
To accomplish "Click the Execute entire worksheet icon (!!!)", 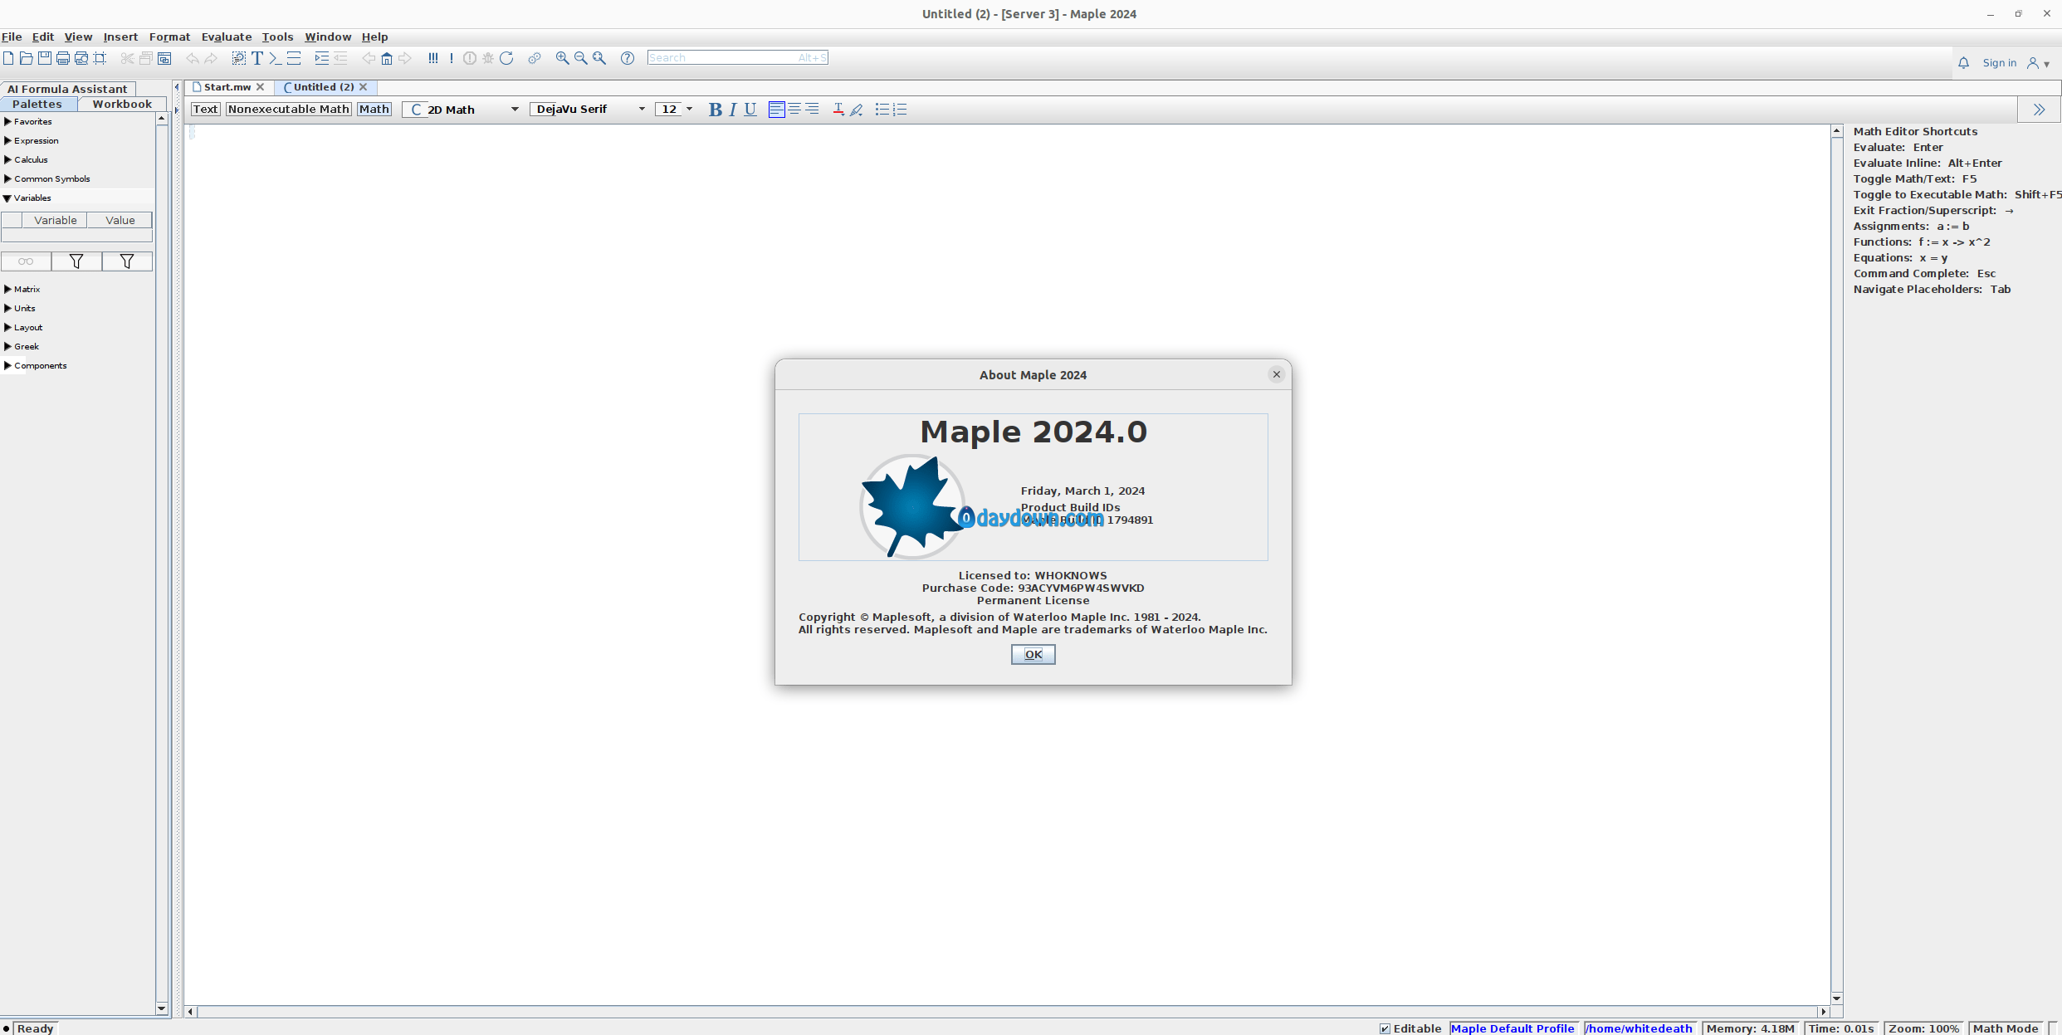I will click(x=432, y=58).
